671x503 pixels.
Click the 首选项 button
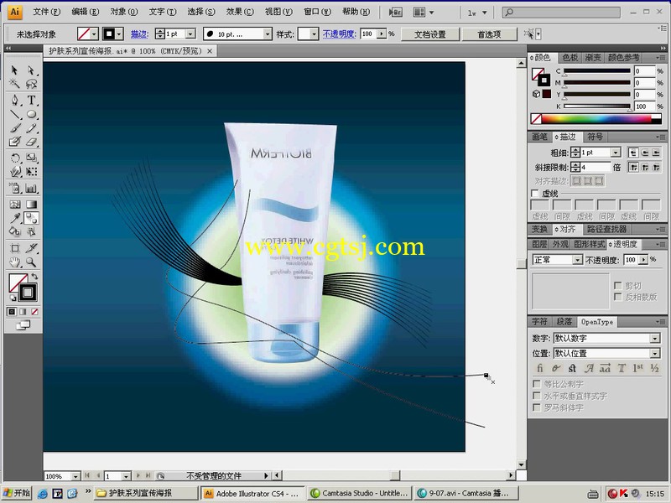click(489, 34)
